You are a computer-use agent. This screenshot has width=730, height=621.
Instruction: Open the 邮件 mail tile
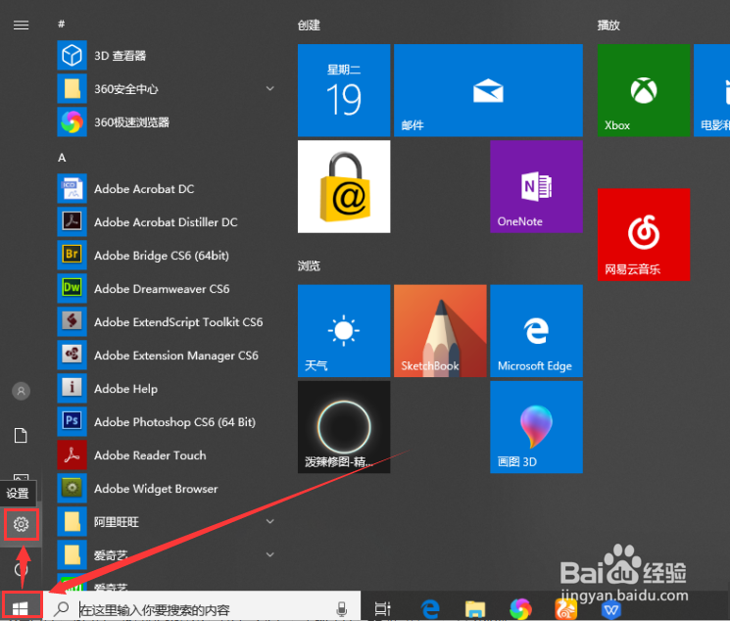pyautogui.click(x=488, y=90)
